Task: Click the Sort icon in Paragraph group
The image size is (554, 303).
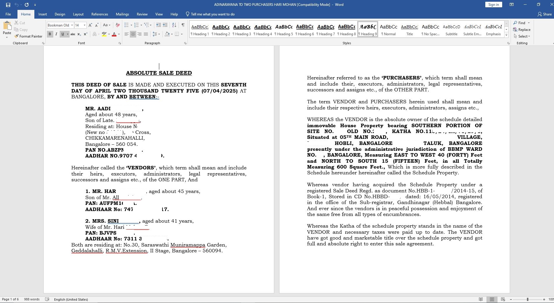Action: 174,25
